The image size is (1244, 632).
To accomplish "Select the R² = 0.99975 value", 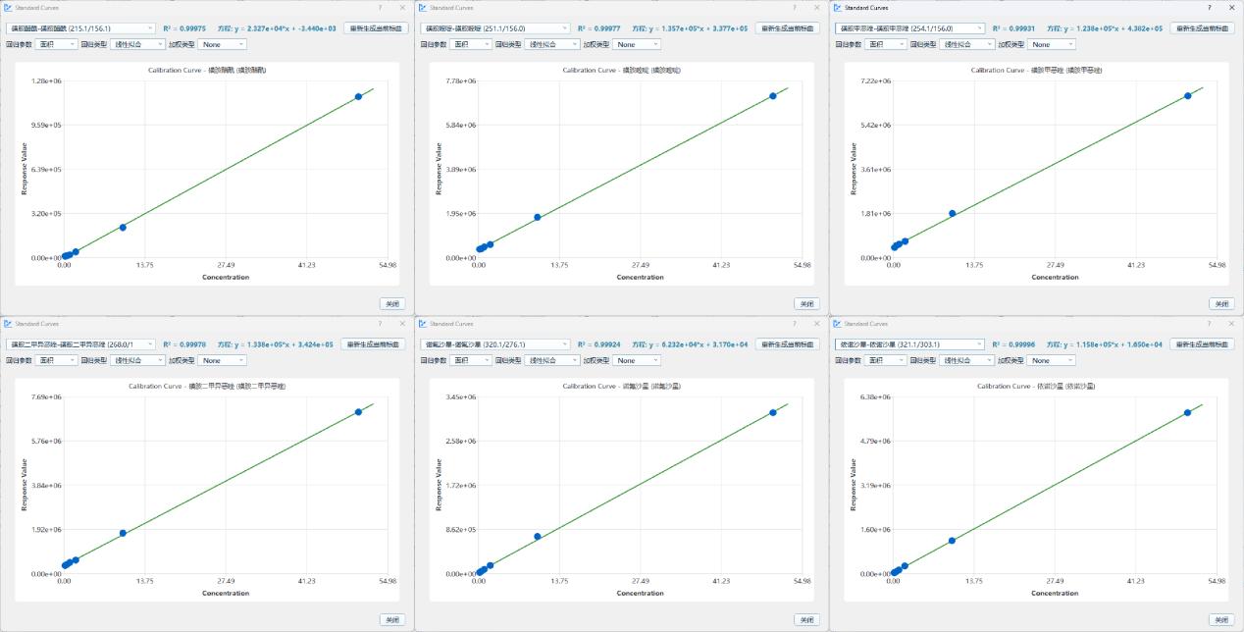I will click(x=184, y=28).
